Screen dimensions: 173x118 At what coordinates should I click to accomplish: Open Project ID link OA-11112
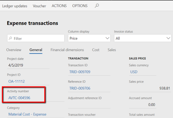(x=17, y=81)
